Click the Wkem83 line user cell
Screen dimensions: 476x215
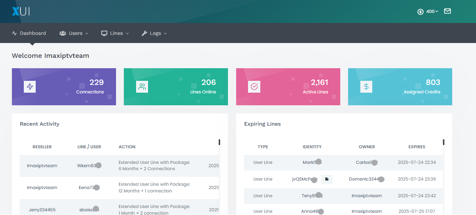click(89, 166)
